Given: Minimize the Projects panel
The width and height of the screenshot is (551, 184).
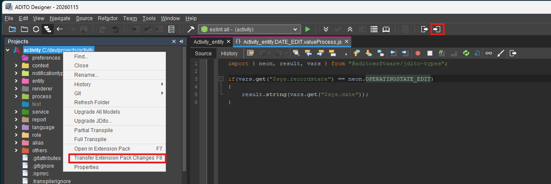Looking at the screenshot, I should (181, 42).
